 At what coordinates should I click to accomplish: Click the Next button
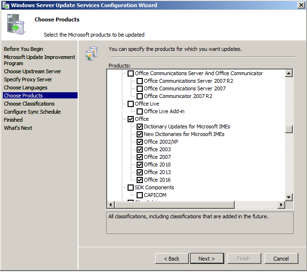(x=207, y=259)
